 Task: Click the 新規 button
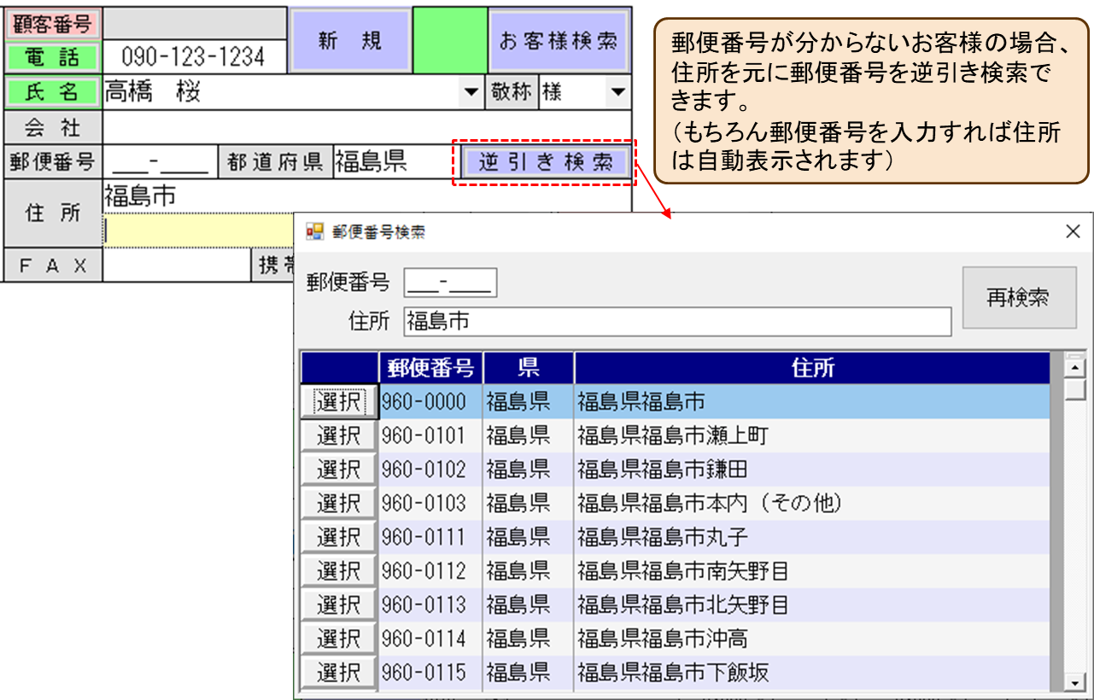(350, 40)
